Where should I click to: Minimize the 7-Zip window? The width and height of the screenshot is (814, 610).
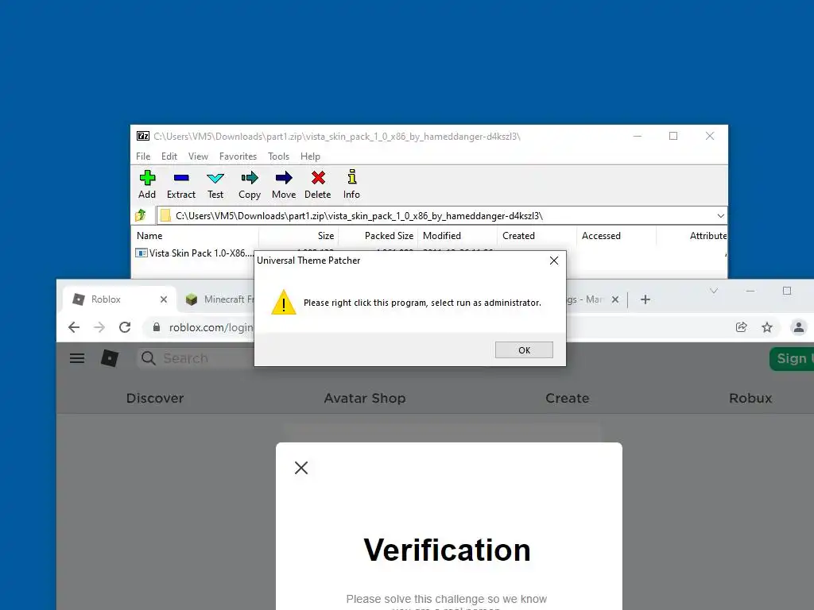point(638,136)
